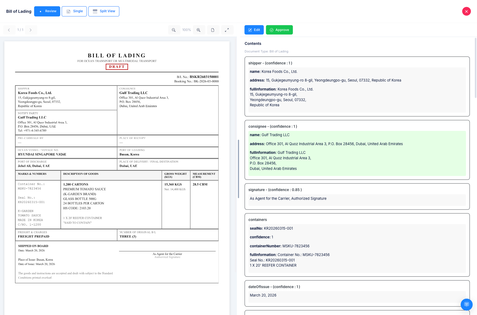Click the March 20, 2026 date value
477x315 pixels.
coord(263,295)
